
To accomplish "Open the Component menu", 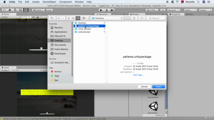I will (66, 2).
